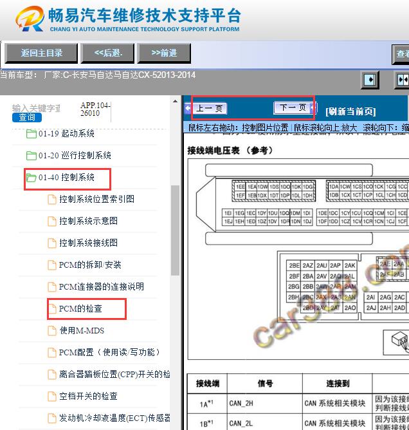The width and height of the screenshot is (409, 430).
Task: Click the 查询 search button
Action: tap(27, 117)
